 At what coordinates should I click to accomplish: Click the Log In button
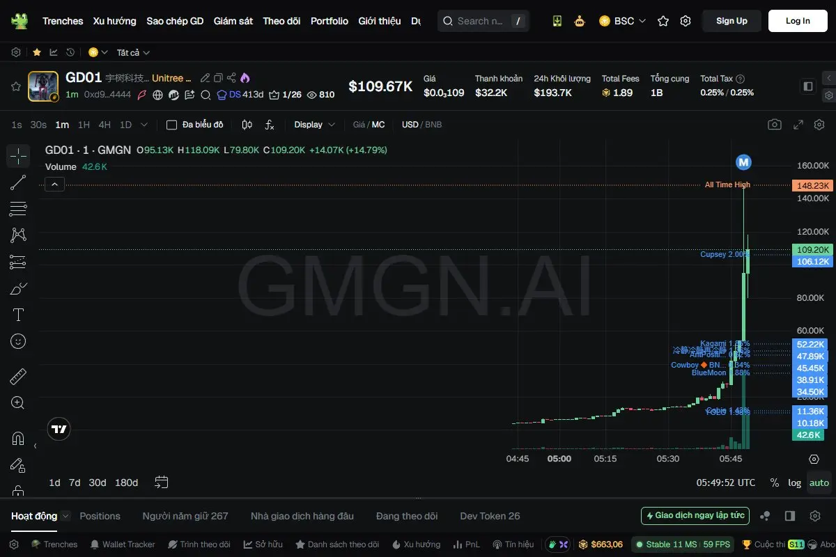click(798, 21)
